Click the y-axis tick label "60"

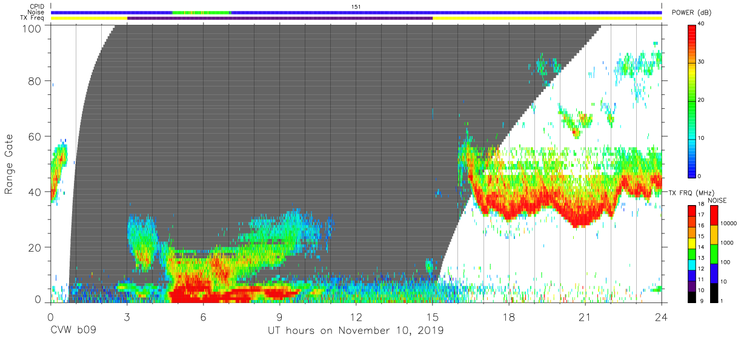click(36, 137)
